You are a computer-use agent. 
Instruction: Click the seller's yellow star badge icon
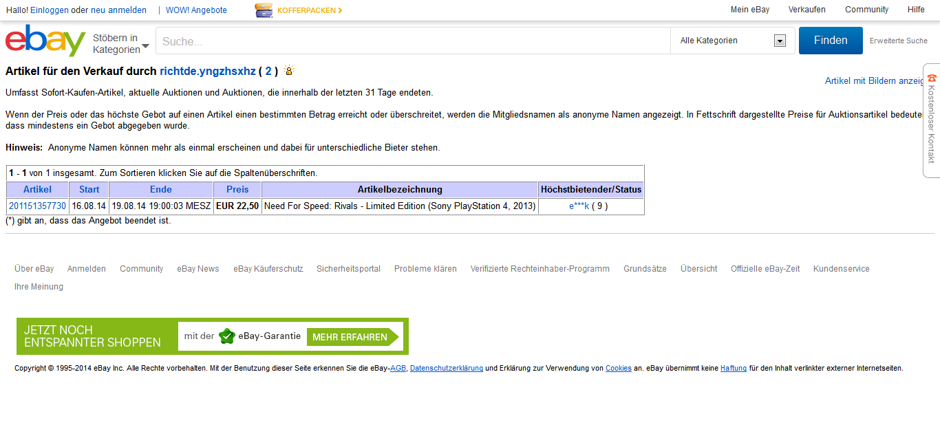tap(289, 70)
